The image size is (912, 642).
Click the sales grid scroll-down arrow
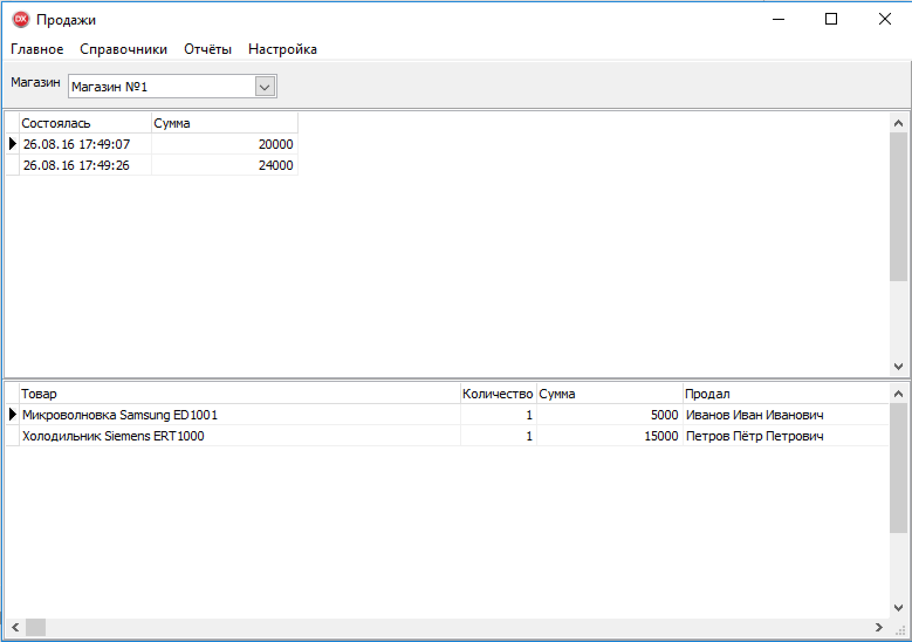pos(899,366)
